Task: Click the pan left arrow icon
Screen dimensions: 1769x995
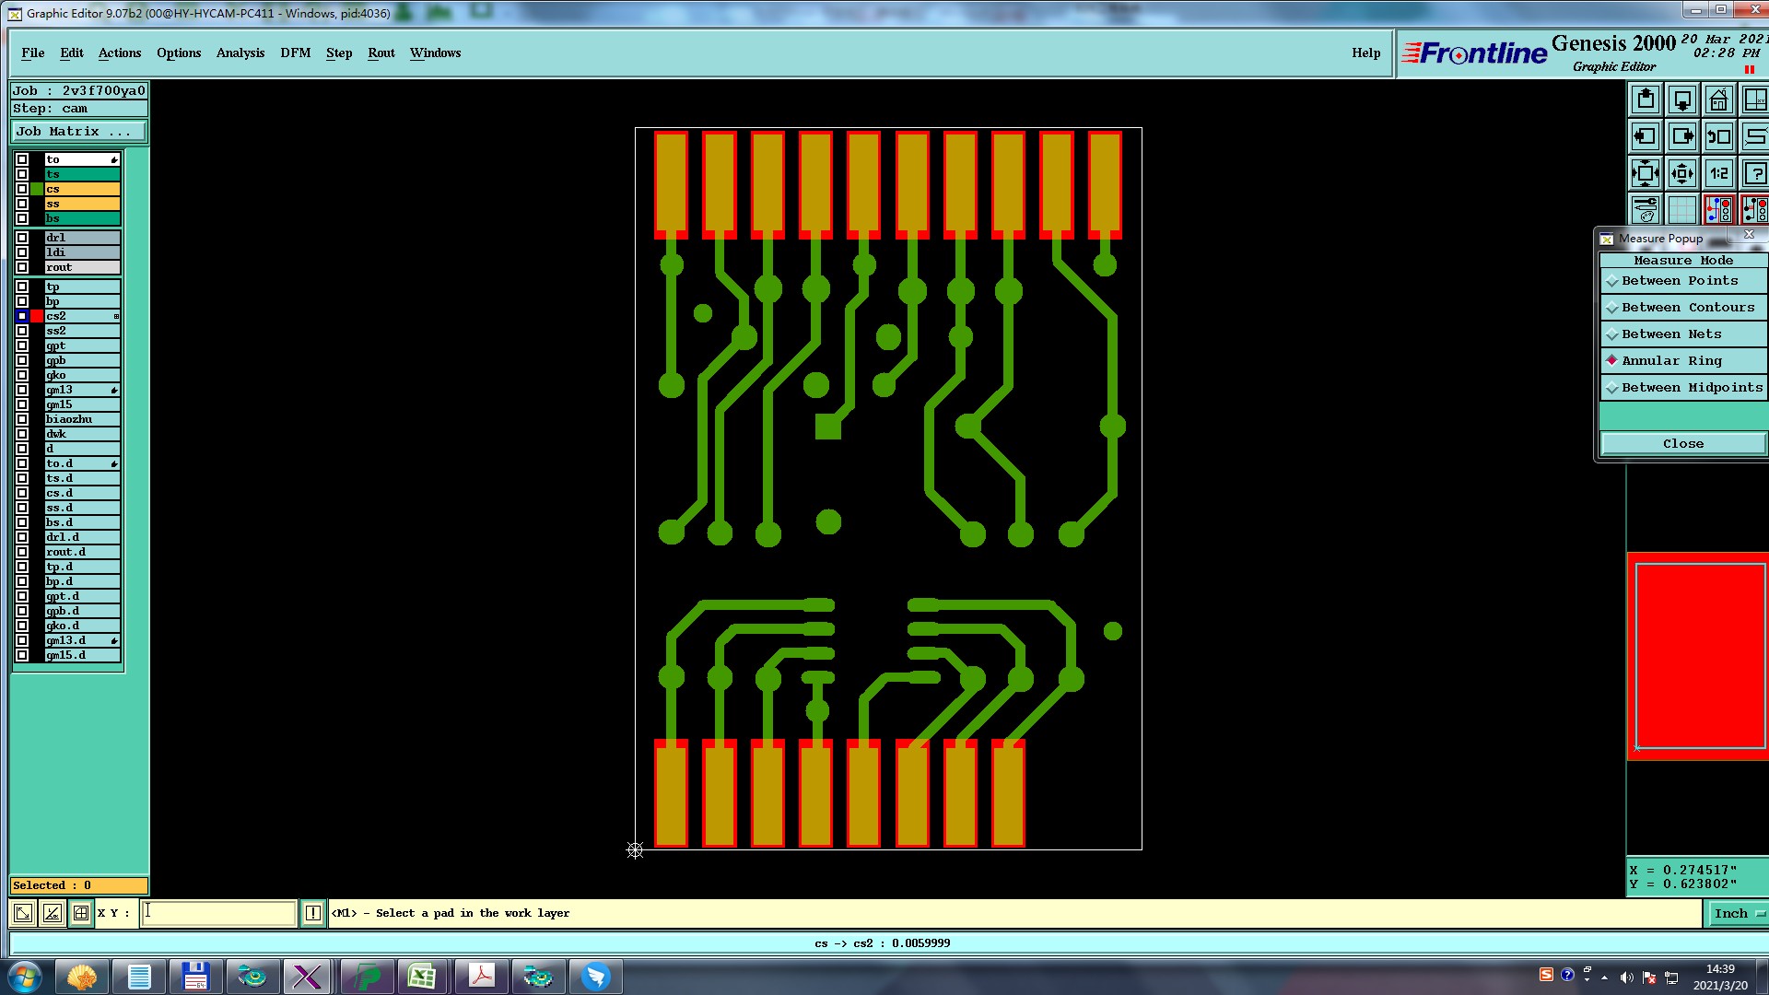Action: coord(1645,136)
